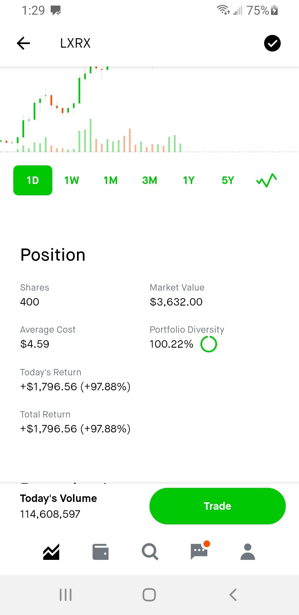This screenshot has width=299, height=615.
Task: Open the wallet cash tab
Action: (100, 552)
